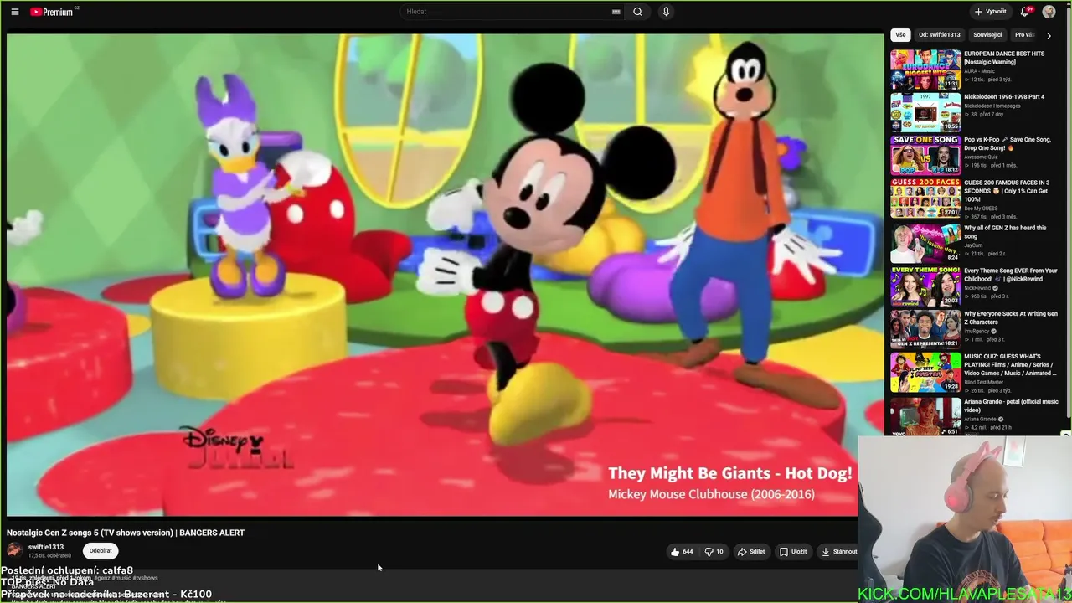Viewport: 1072px width, 603px height.
Task: Open Ariana Grande petal video thumbnail
Action: (925, 415)
